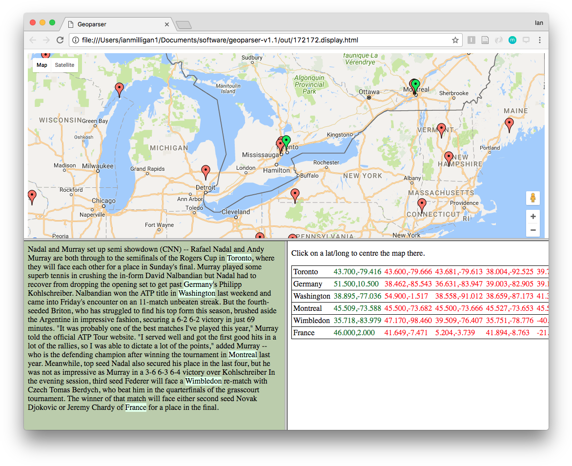The image size is (572, 466).
Task: Switch the map to Satellite view
Action: coord(64,65)
